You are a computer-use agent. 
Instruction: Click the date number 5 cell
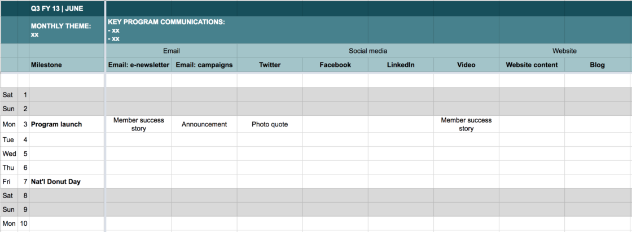point(24,154)
